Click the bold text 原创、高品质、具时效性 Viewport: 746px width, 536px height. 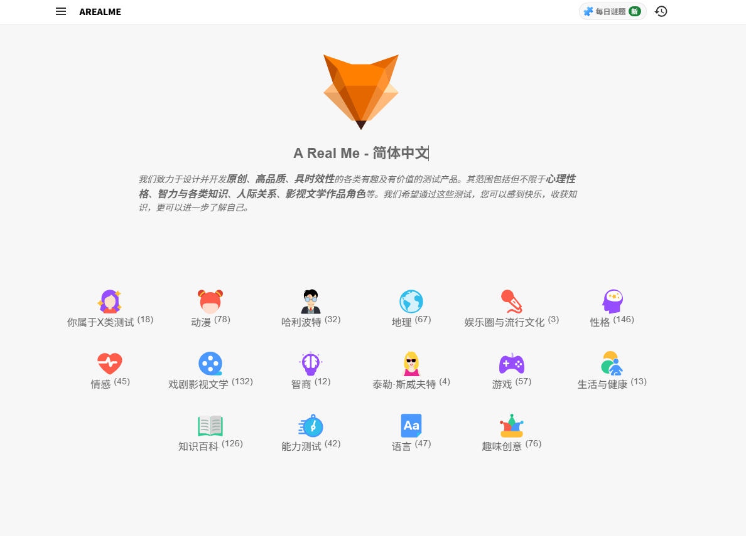click(281, 179)
